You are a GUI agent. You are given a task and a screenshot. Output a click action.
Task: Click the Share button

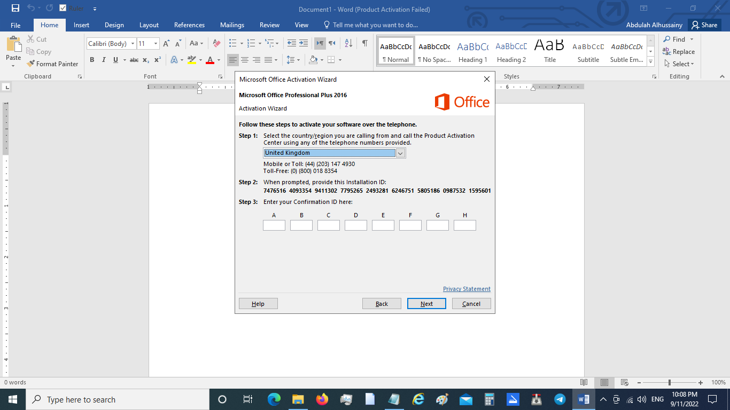[x=704, y=25]
